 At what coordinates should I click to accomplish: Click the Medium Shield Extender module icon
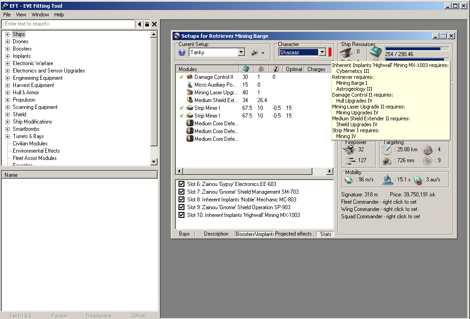(189, 100)
